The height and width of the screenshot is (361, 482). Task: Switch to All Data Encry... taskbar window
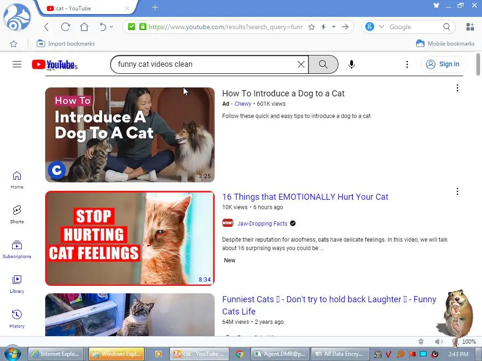click(340, 354)
